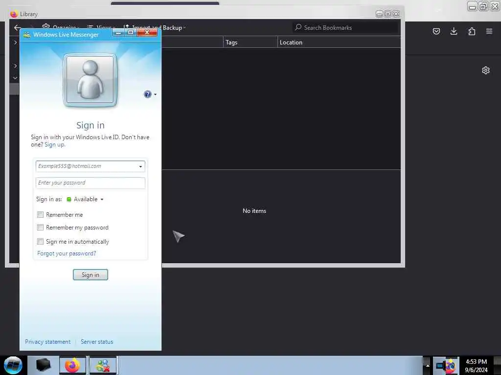Click the Search Bookmarks field in Library
Image resolution: width=501 pixels, height=375 pixels.
coord(345,28)
